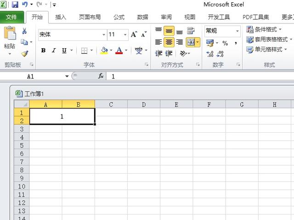Switch to the 插入 ribbon tab

coord(61,17)
